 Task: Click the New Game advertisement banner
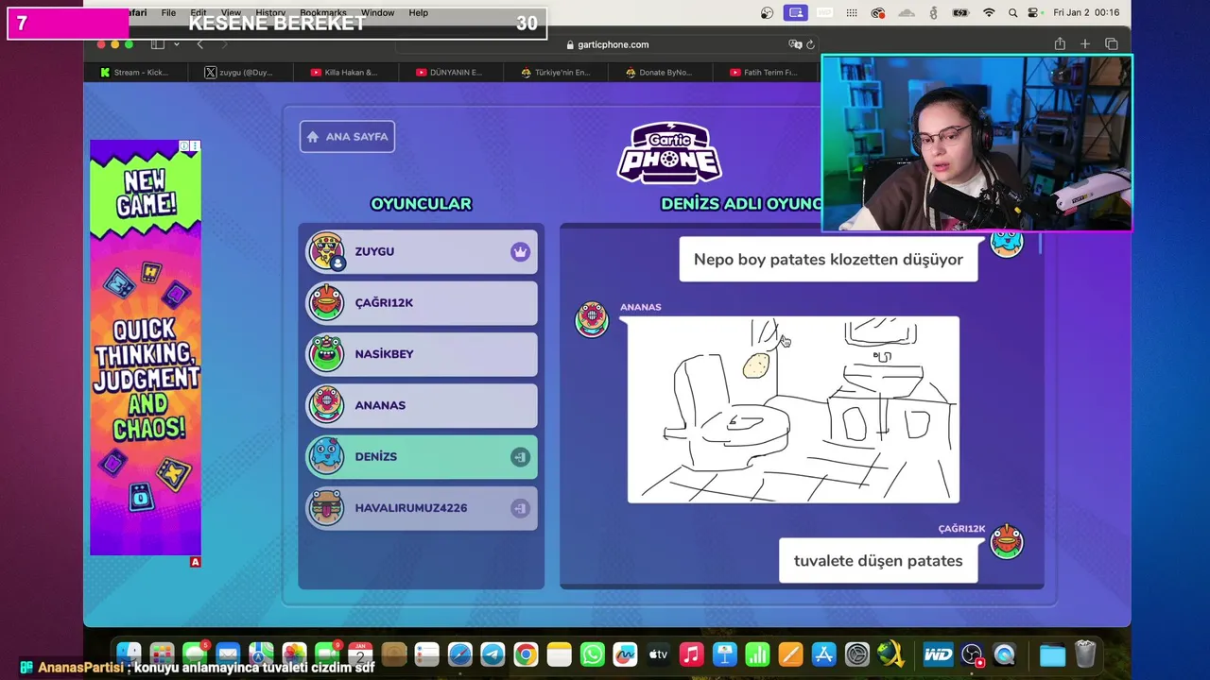click(146, 348)
